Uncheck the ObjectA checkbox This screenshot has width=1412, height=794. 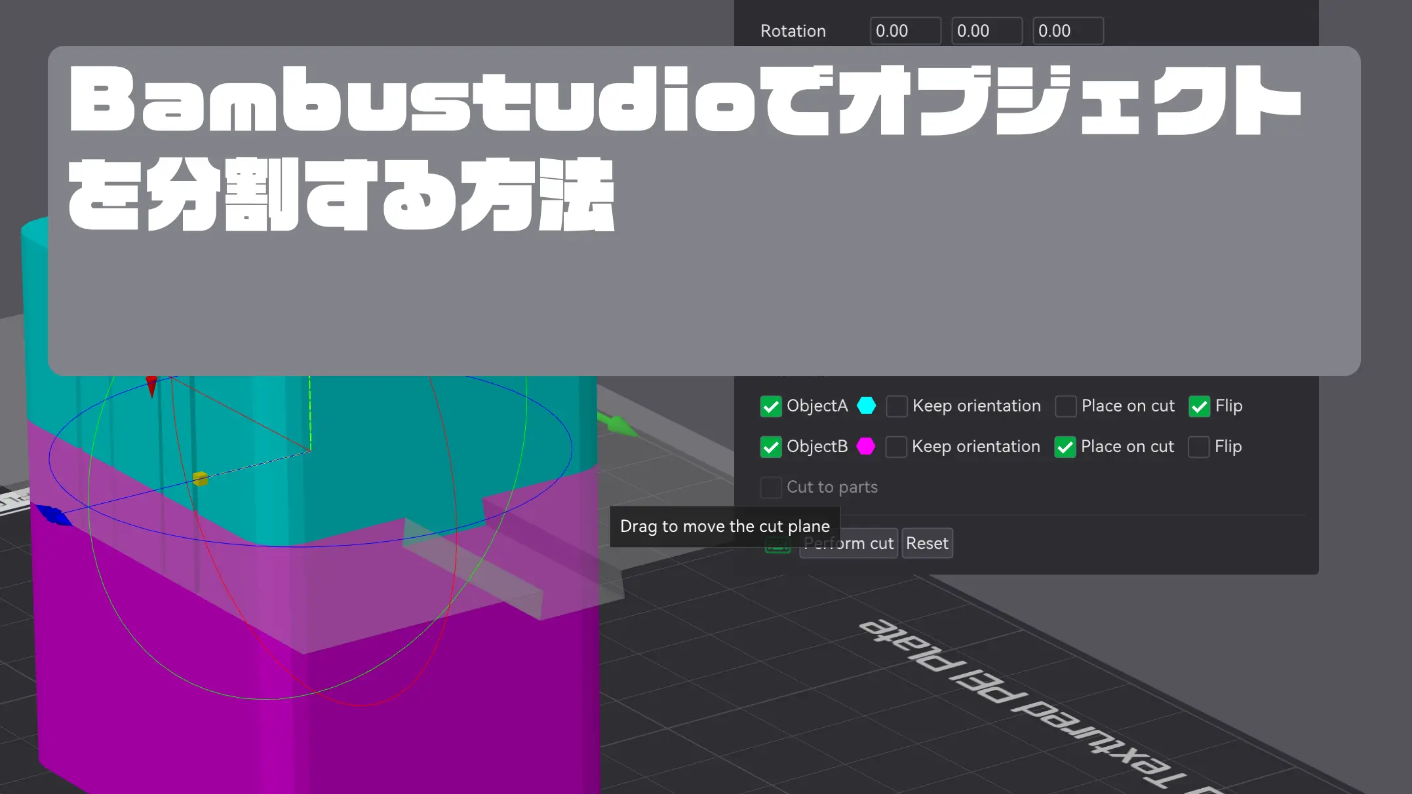click(x=771, y=406)
